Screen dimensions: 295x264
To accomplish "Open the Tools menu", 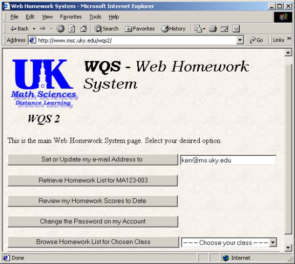I will [x=95, y=17].
